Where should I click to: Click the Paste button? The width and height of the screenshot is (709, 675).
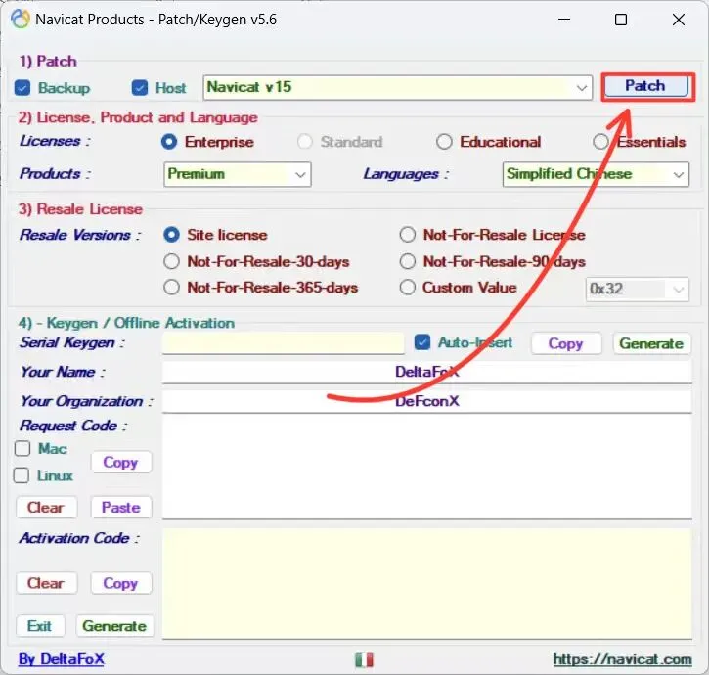point(120,507)
